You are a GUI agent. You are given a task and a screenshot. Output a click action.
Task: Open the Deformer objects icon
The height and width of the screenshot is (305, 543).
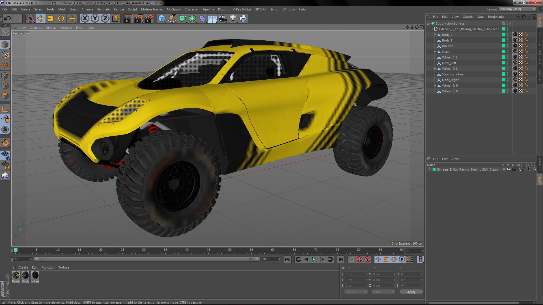[x=202, y=19]
